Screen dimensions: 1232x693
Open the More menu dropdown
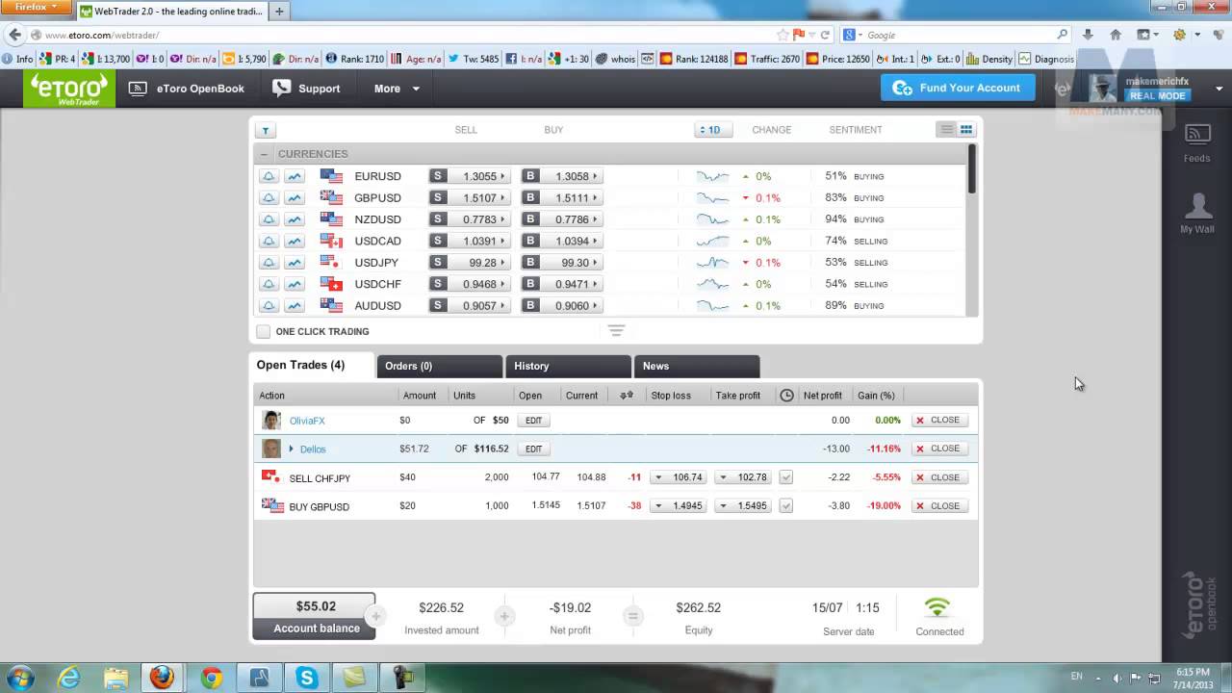(397, 89)
